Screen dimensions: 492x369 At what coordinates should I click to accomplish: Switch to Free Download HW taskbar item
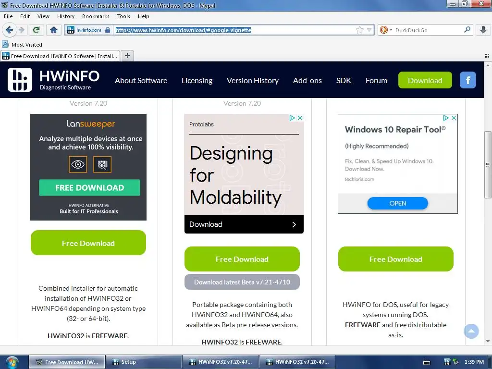click(66, 362)
